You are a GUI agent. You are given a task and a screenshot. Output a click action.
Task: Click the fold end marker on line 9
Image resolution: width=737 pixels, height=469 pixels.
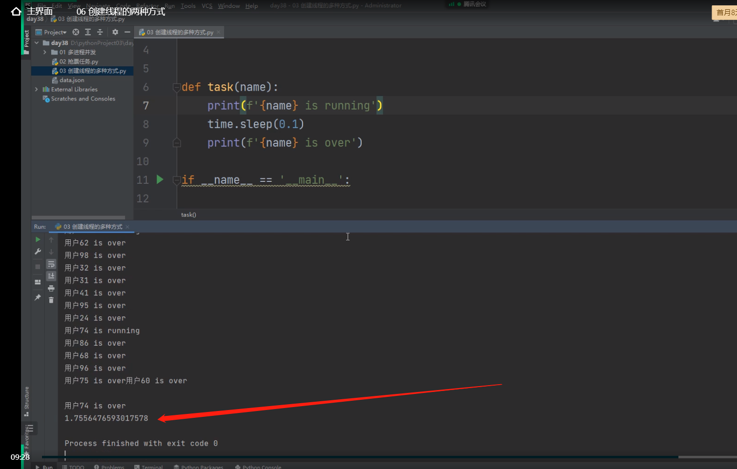(177, 143)
